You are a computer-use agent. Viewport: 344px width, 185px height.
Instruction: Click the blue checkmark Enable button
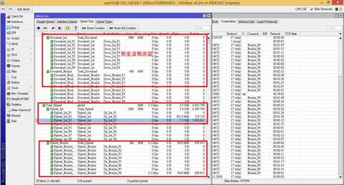click(x=53, y=28)
